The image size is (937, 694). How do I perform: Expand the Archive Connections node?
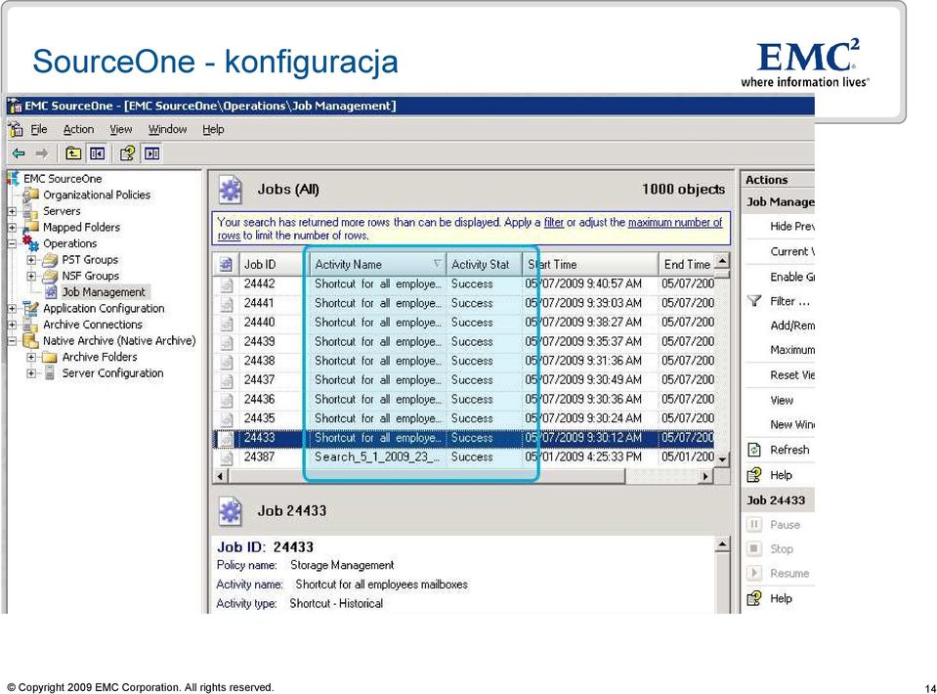[13, 325]
